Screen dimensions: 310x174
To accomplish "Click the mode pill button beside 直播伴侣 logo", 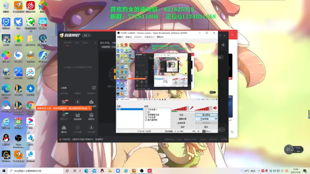I will pyautogui.click(x=86, y=35).
